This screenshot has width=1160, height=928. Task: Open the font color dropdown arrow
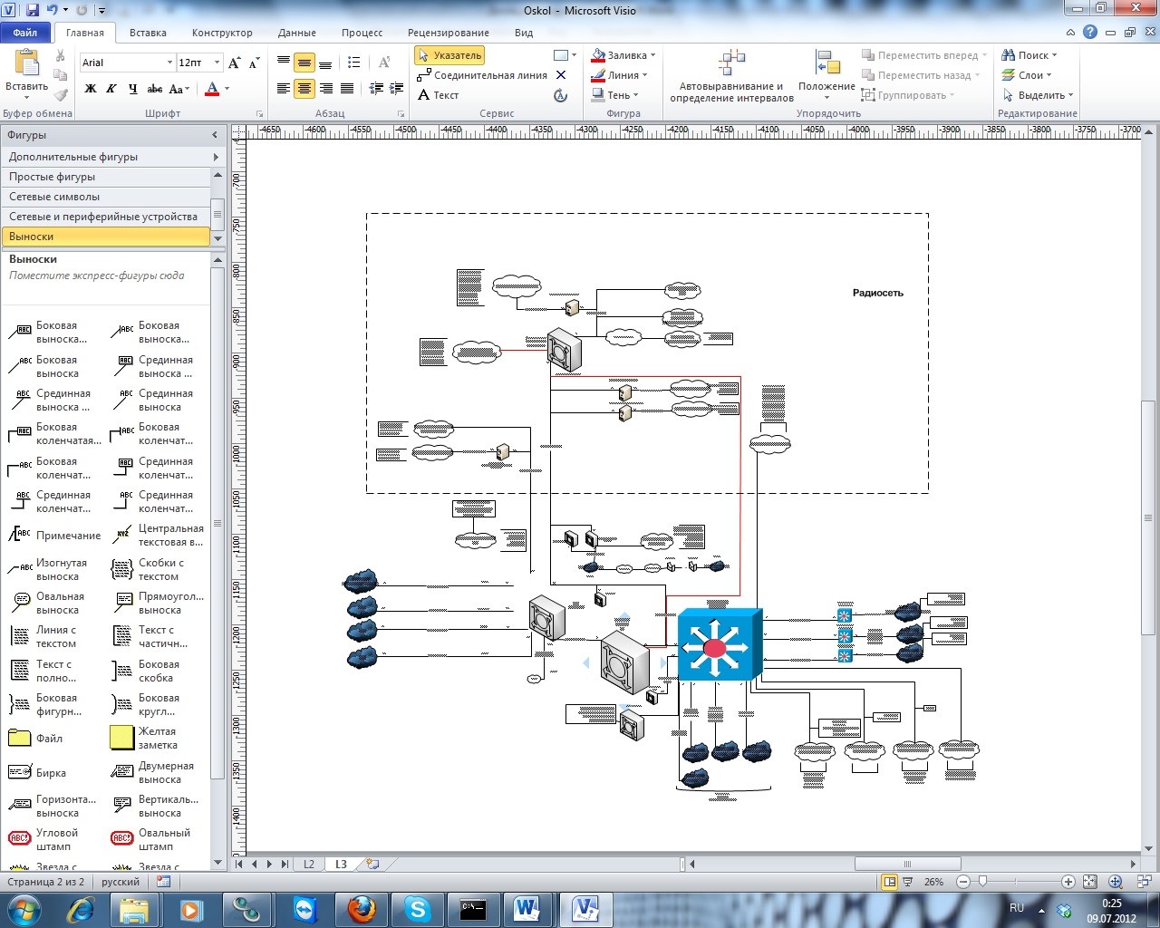click(227, 89)
